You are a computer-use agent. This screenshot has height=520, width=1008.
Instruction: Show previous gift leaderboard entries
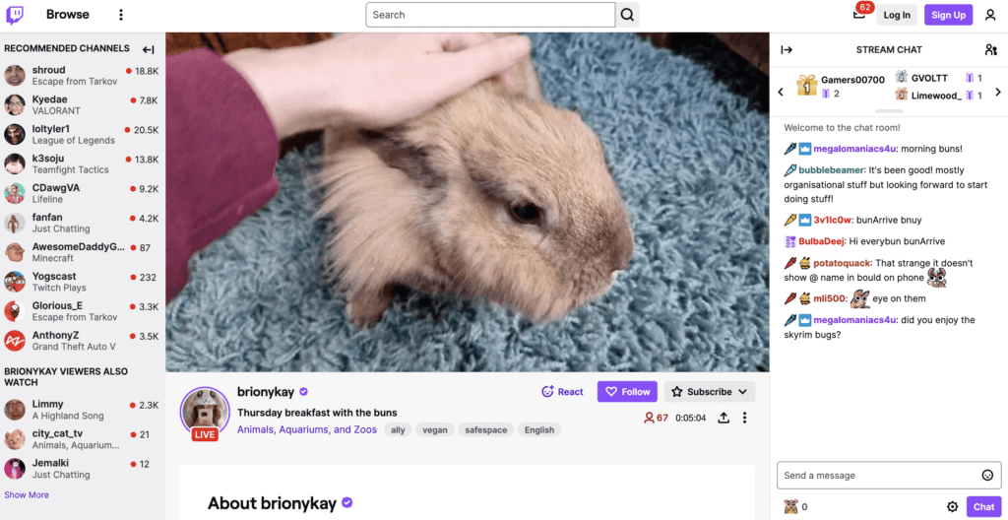[x=781, y=92]
